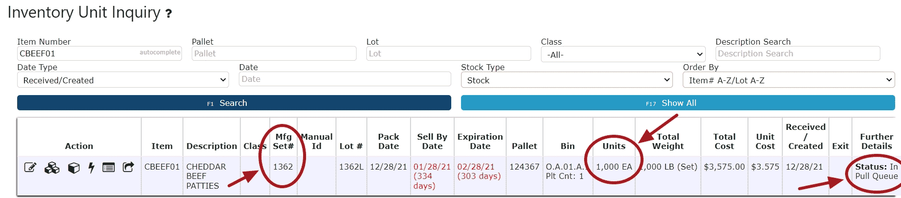Click the share arrow action icon
The image size is (901, 198).
coord(128,168)
